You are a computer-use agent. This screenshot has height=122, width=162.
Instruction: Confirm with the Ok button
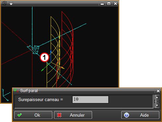point(33,115)
